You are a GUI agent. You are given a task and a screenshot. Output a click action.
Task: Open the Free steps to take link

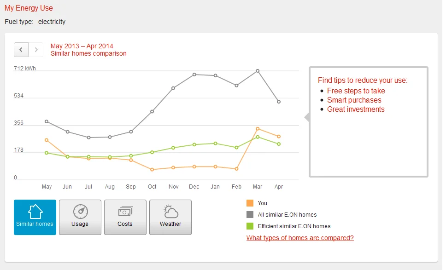(356, 91)
